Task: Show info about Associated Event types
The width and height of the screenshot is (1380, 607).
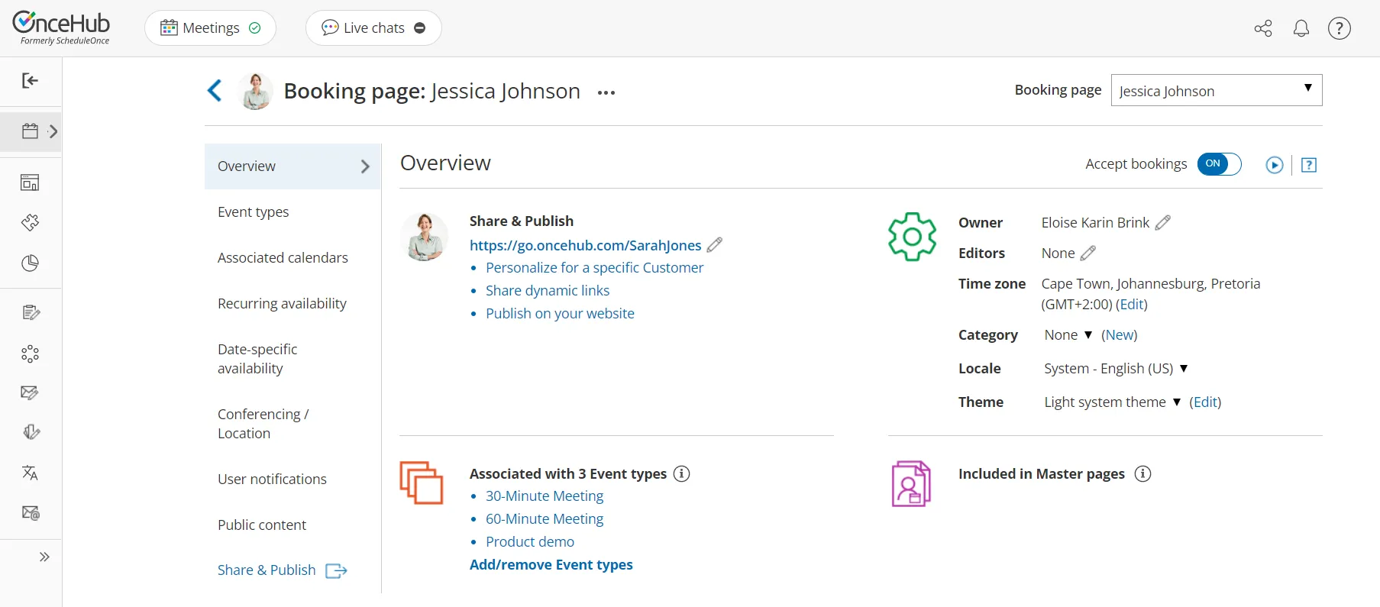Action: point(682,474)
